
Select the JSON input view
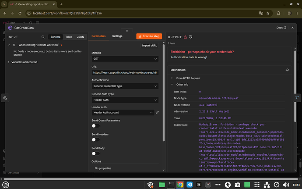pos(81,37)
